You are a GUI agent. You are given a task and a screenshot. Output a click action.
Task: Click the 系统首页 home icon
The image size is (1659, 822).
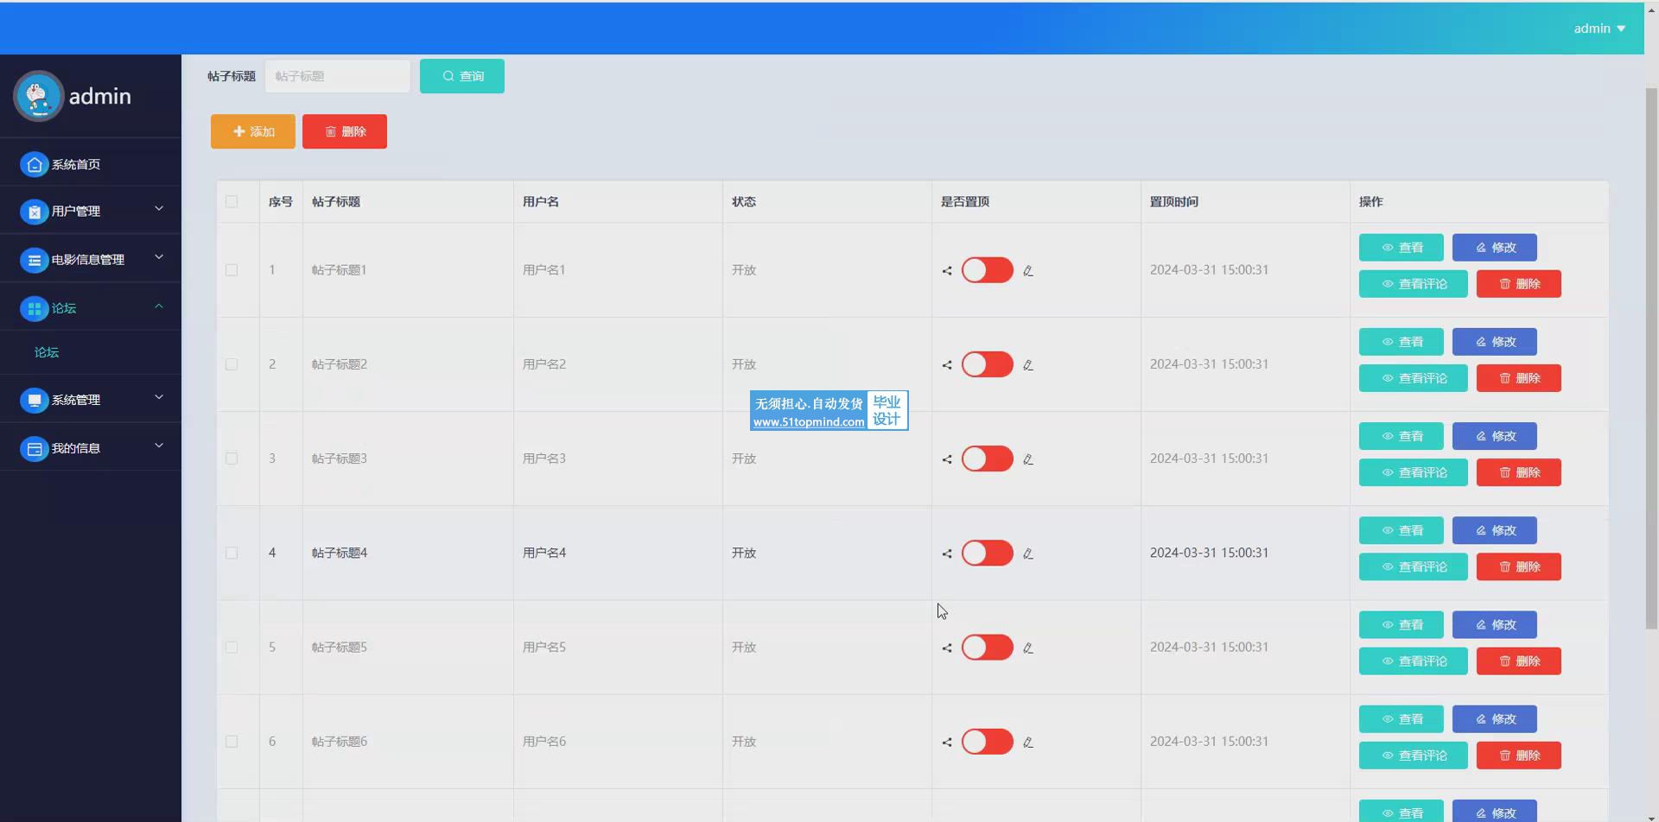[x=34, y=164]
